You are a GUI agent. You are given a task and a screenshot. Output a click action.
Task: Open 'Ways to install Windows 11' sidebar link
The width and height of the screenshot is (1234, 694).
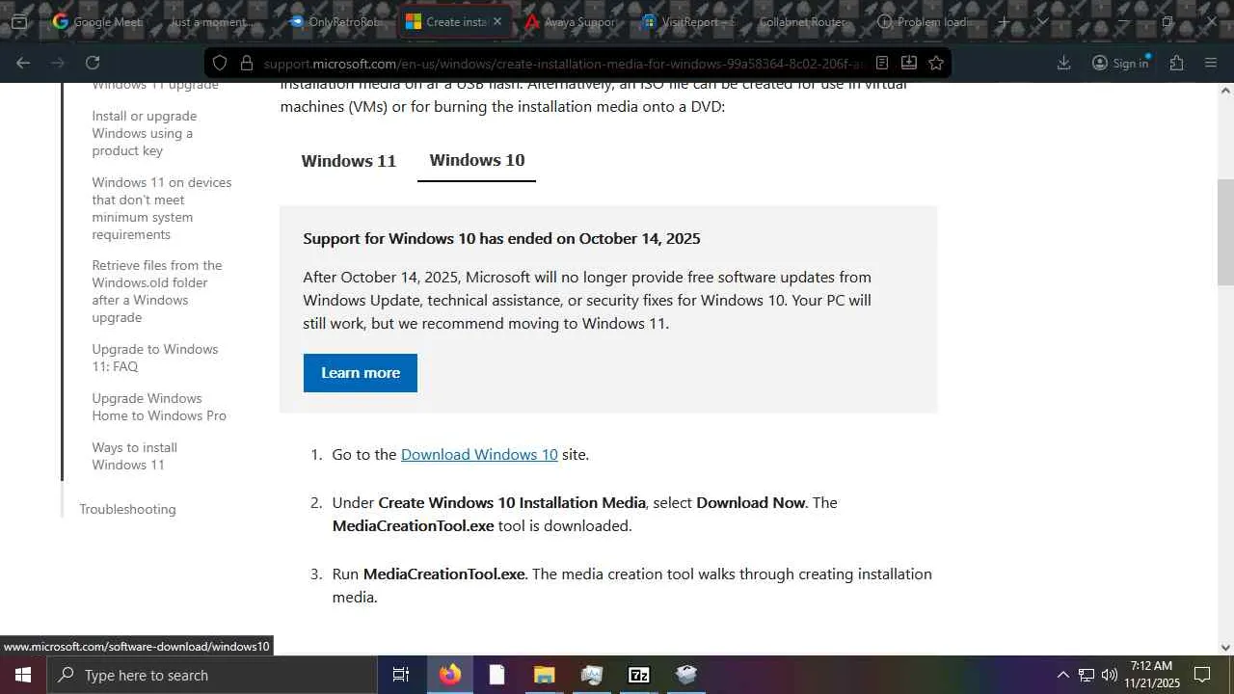(x=134, y=456)
